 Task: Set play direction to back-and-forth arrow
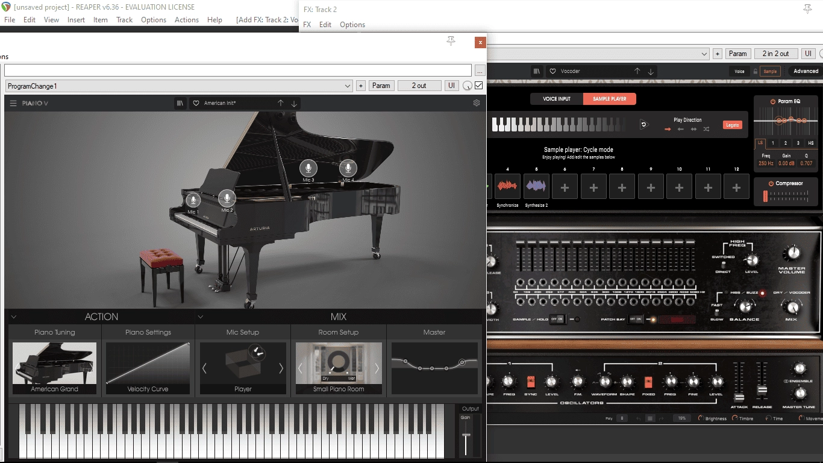click(x=693, y=129)
